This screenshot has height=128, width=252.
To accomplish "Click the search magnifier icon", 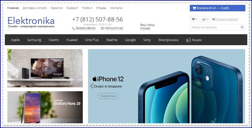I will click(242, 27).
